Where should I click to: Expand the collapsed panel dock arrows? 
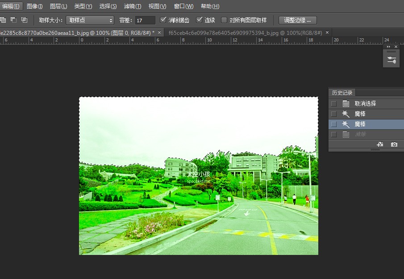click(x=388, y=47)
